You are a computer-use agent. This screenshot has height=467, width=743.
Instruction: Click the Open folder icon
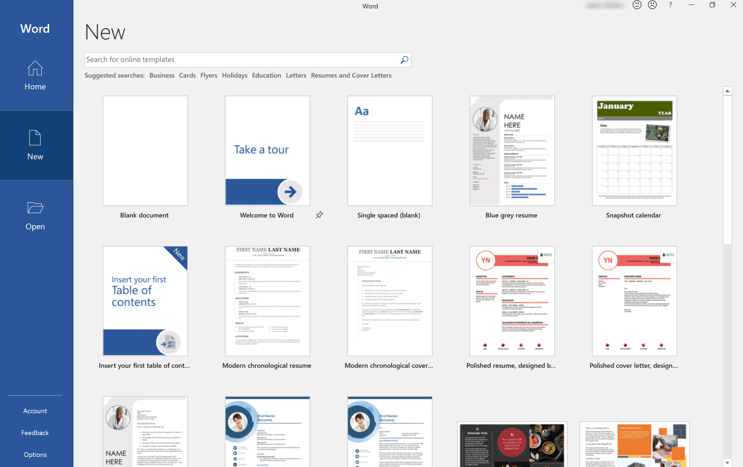pos(35,209)
